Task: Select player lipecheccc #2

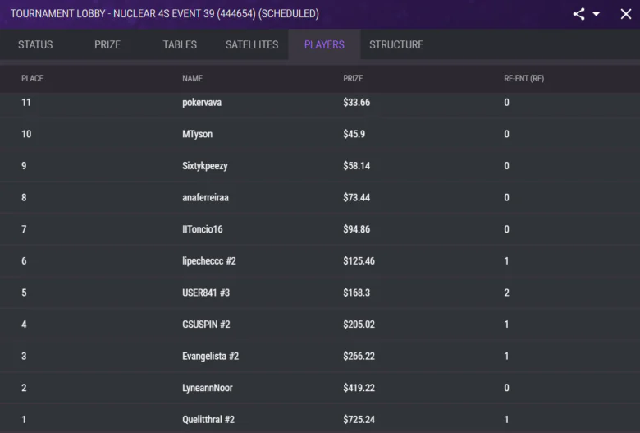Action: (x=209, y=260)
